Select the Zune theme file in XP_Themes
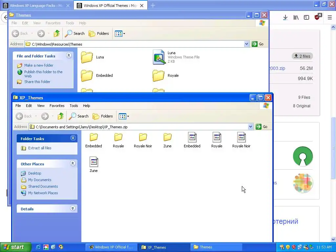This screenshot has width=336, height=252. click(94, 165)
